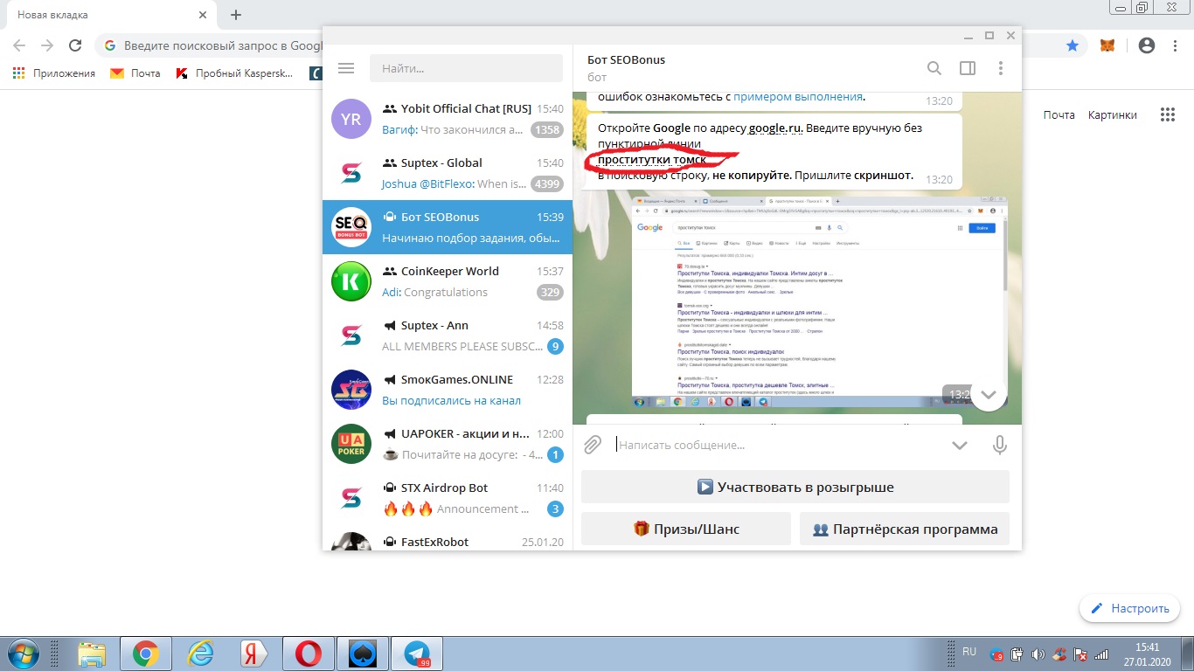Open Google apps grid icon
Screen dimensions: 1194x671
click(x=1167, y=114)
